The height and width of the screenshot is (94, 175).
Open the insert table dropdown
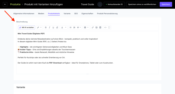tap(86, 28)
